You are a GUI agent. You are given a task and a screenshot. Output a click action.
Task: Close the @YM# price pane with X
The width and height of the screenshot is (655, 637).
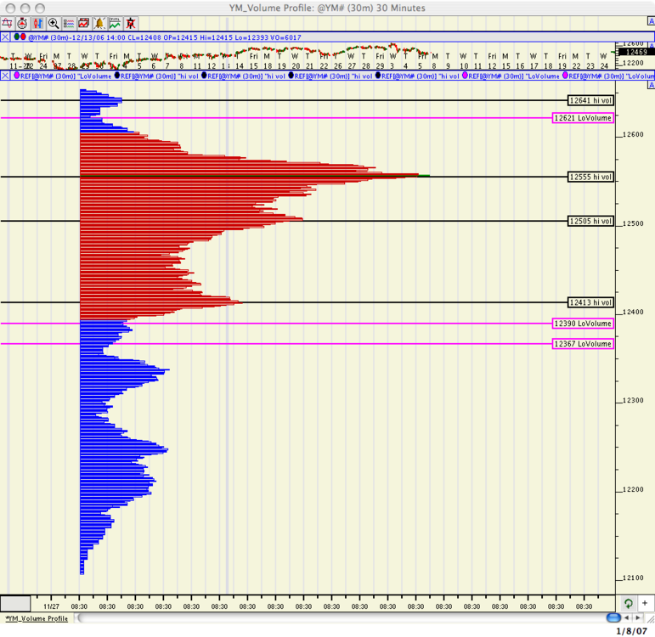5,37
